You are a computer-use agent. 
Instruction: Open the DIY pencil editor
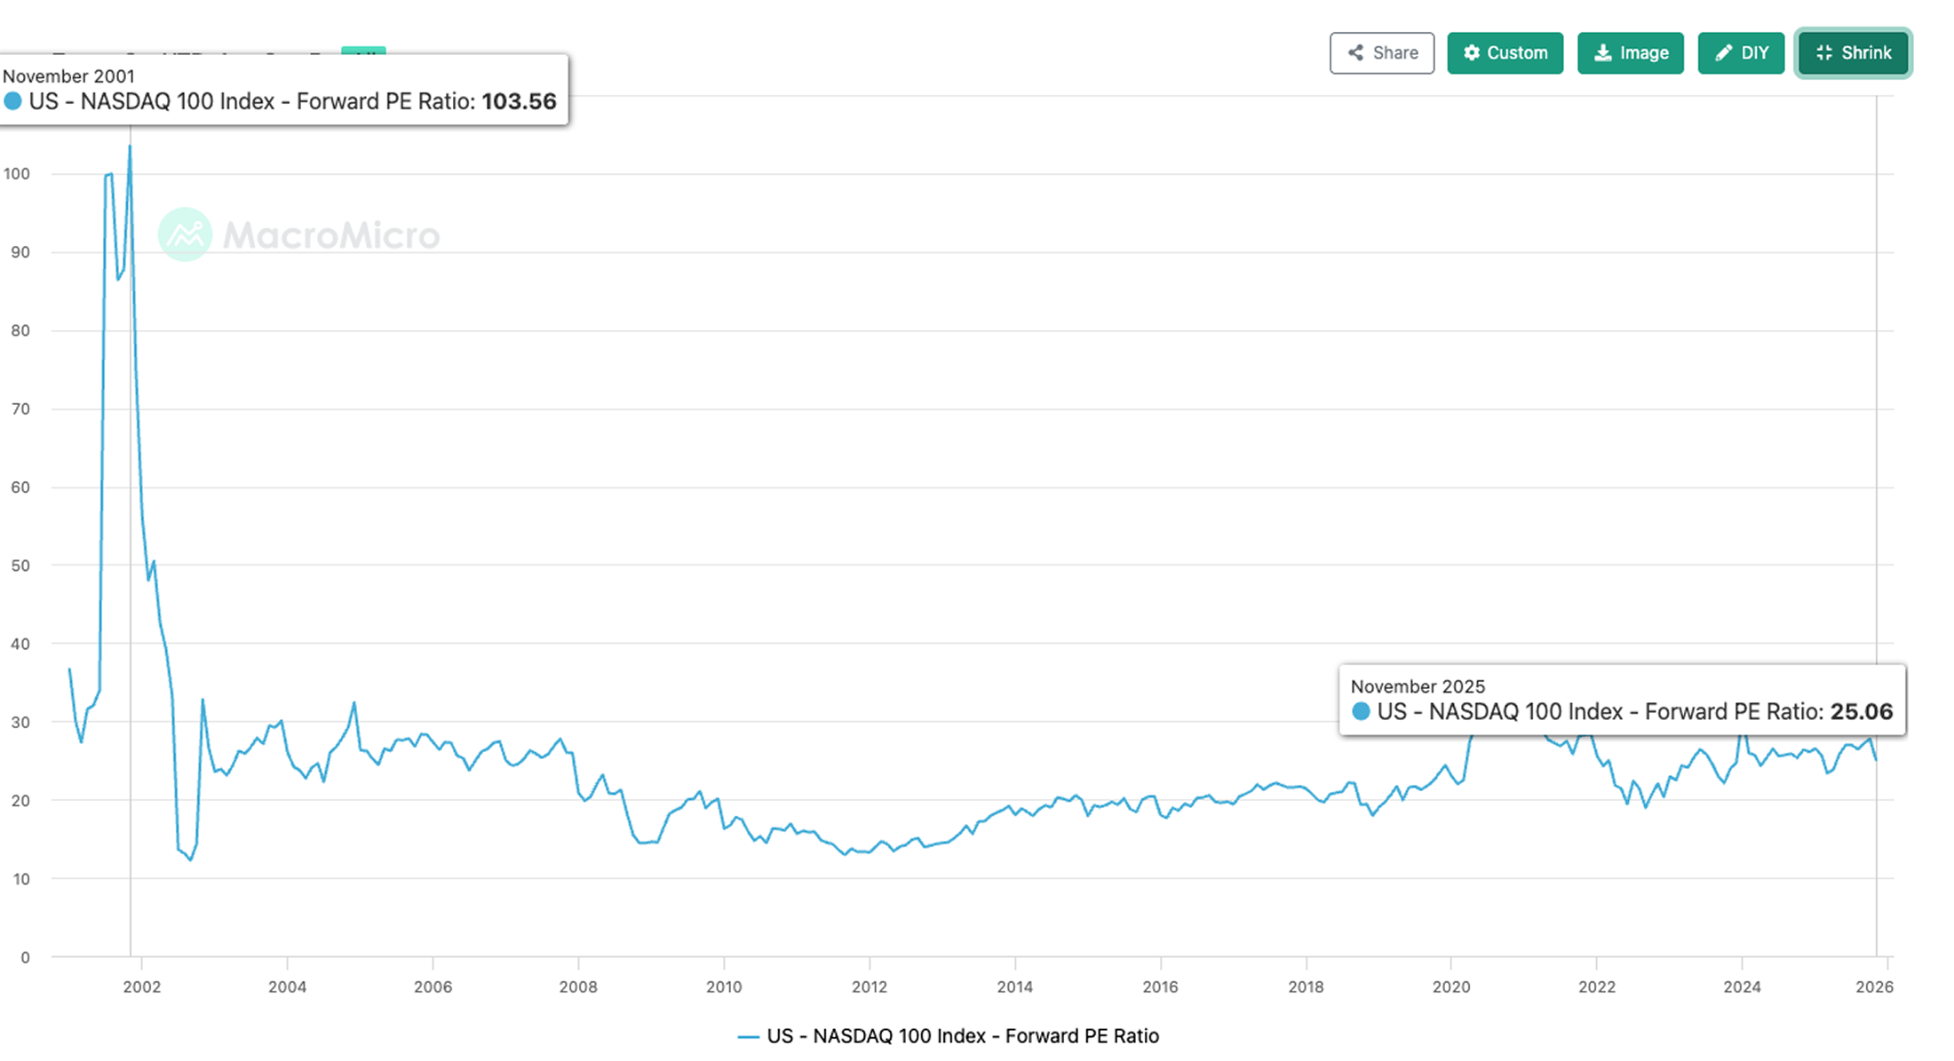1724,53
